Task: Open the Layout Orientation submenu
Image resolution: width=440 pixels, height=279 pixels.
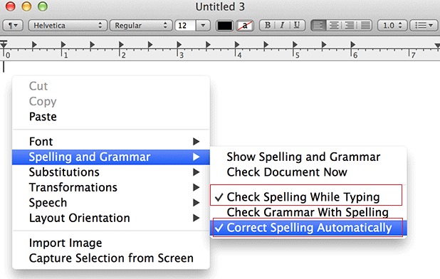Action: click(111, 219)
